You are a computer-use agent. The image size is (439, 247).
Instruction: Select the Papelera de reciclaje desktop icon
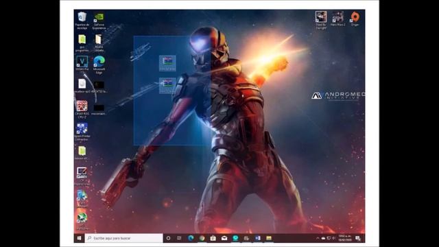point(82,20)
